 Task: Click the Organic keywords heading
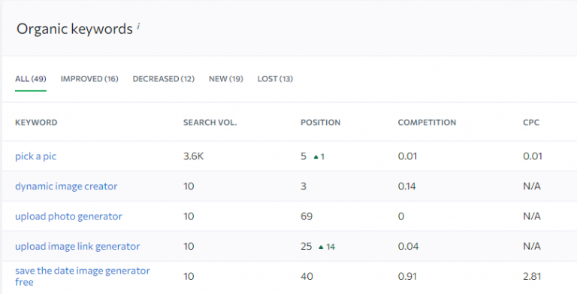click(74, 29)
